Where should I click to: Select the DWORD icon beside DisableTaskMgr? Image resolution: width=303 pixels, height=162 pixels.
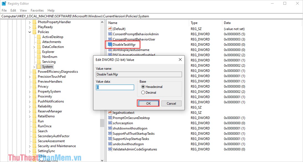110,44
